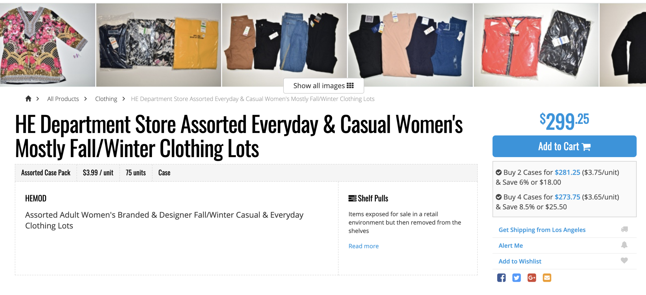Share product via Twitter icon

(x=517, y=278)
